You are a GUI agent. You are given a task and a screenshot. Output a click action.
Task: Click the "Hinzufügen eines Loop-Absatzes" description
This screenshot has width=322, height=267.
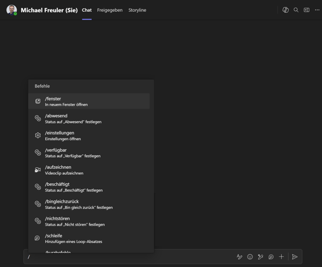pyautogui.click(x=73, y=242)
